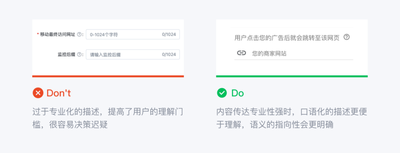Viewport: 400px width, 153px height.
Task: Click the 用户点击您的广告后就会跳转至该网页 text
Action: click(287, 37)
